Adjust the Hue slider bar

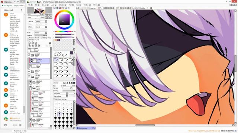pyautogui.click(x=63, y=32)
